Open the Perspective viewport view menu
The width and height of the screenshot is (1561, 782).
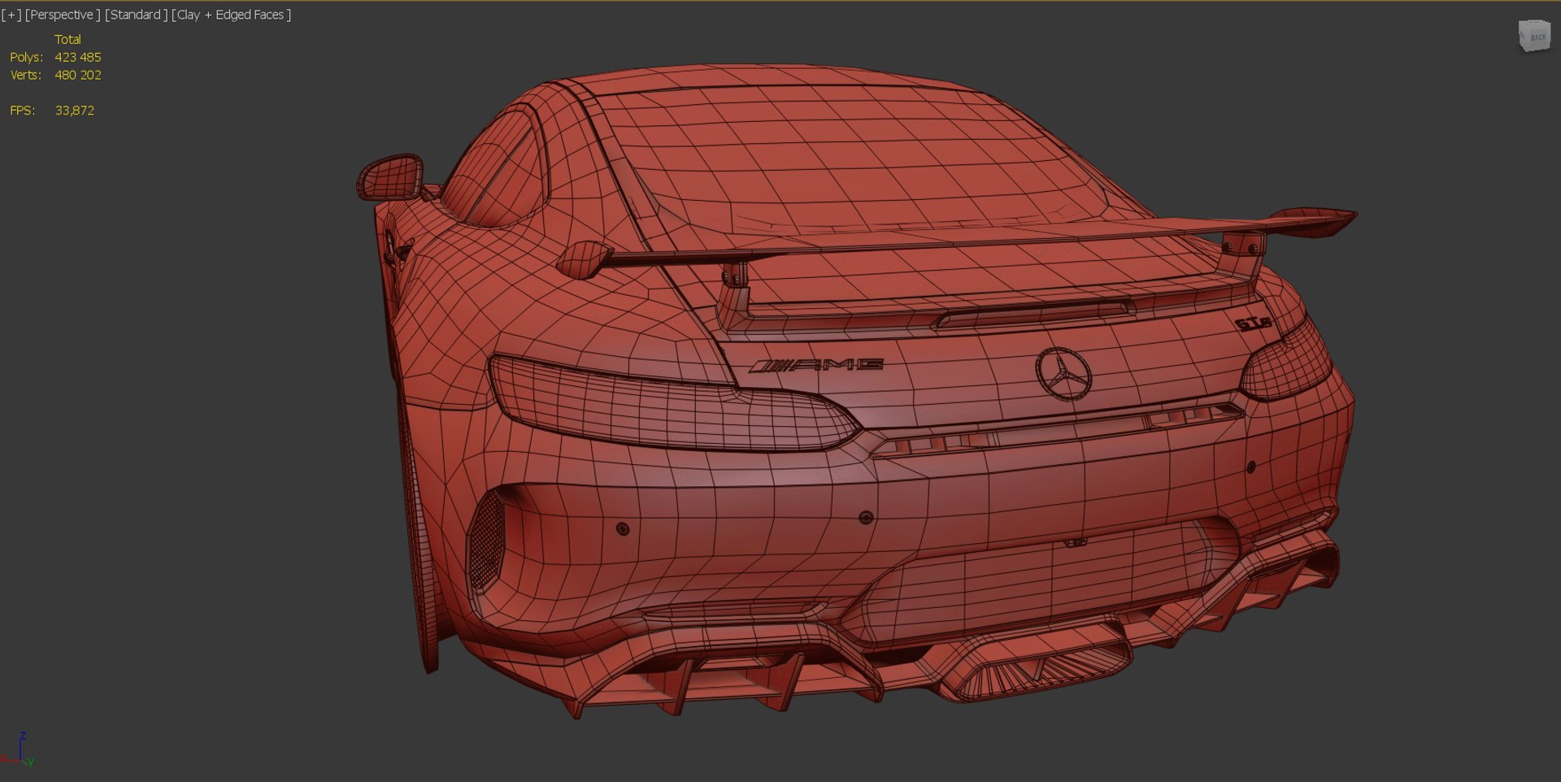[63, 15]
